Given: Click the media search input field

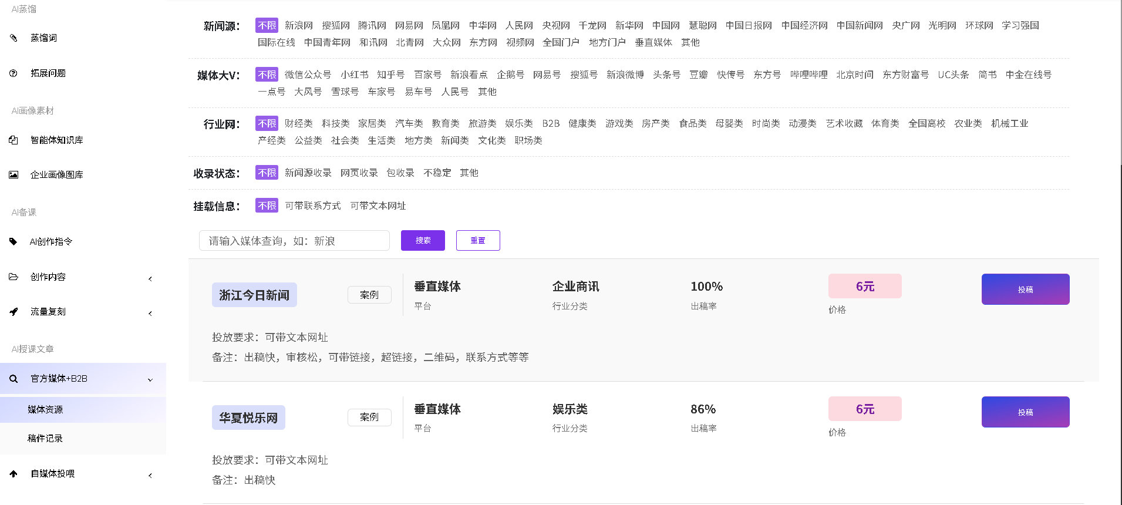Looking at the screenshot, I should click(294, 241).
